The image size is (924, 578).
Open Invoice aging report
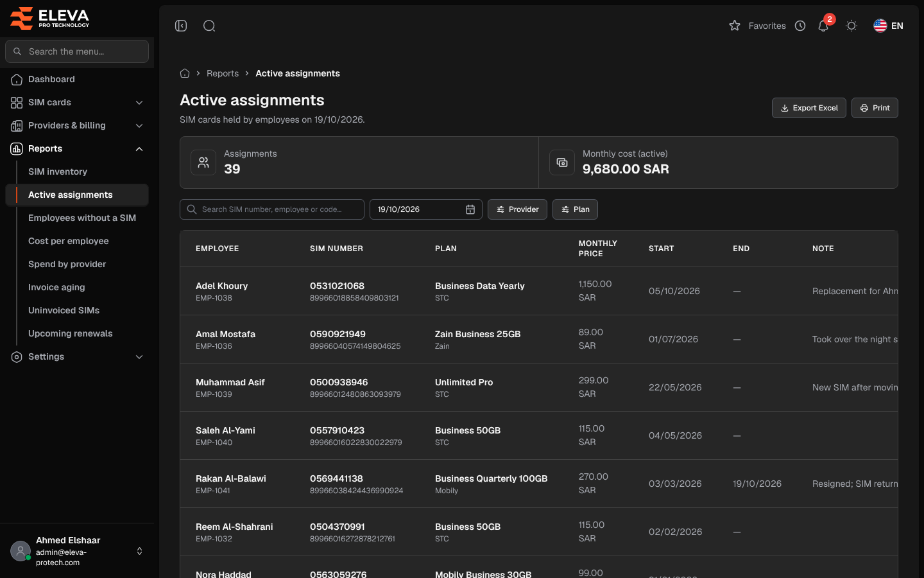[x=56, y=287]
